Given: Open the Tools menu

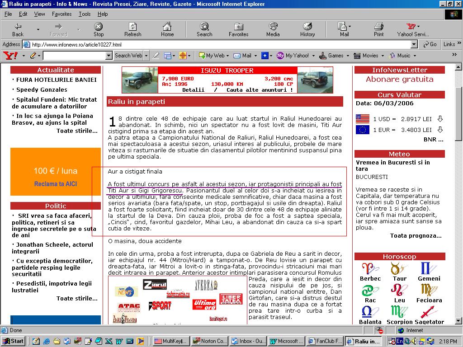Looking at the screenshot, I should (85, 14).
